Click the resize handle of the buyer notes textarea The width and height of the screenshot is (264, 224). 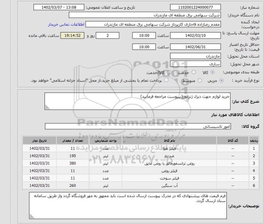click(x=32, y=216)
